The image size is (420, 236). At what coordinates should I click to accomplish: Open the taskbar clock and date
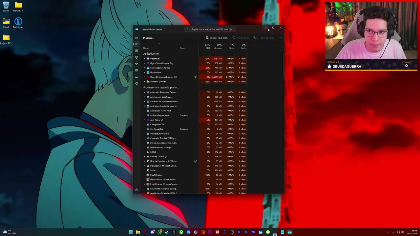[x=412, y=232]
